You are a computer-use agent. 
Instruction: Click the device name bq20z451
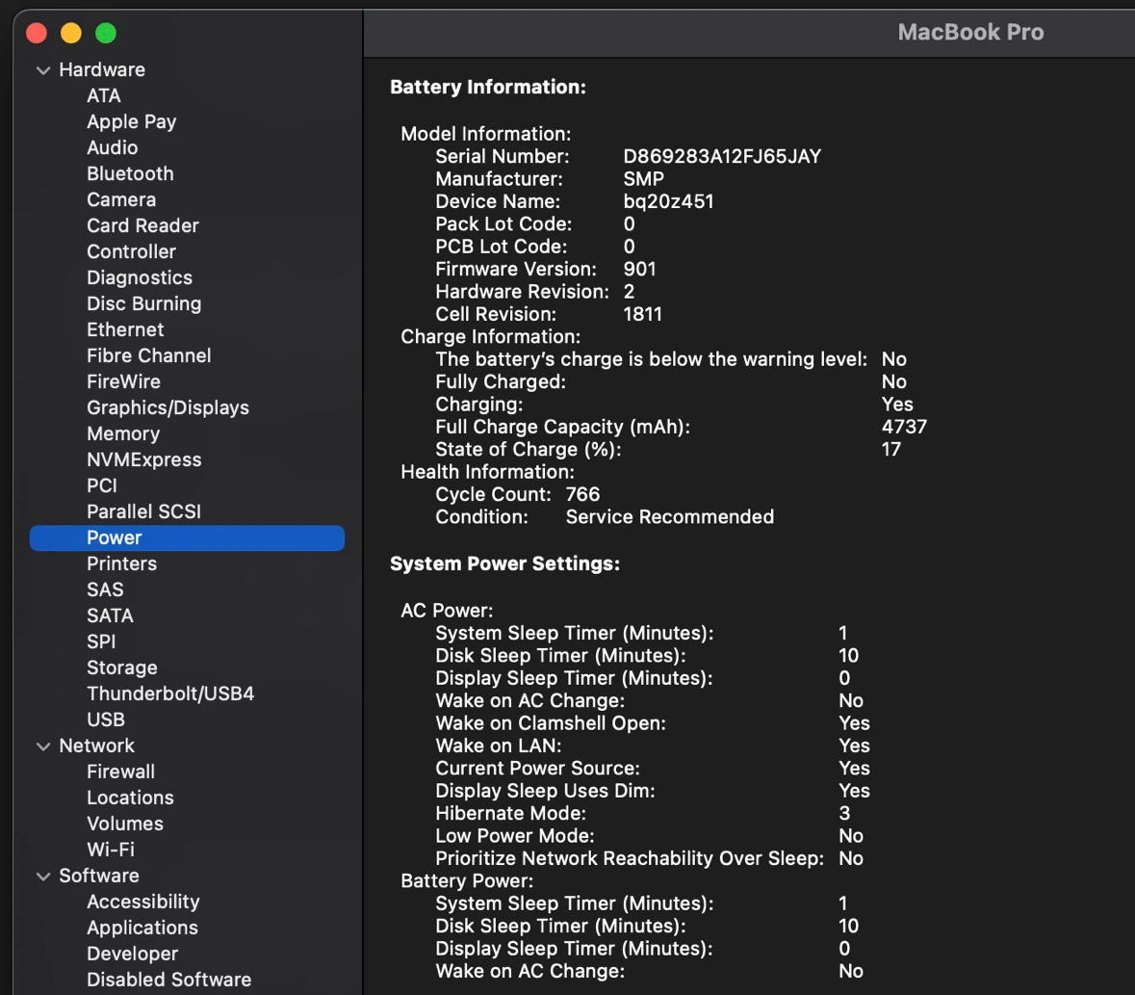(x=669, y=201)
